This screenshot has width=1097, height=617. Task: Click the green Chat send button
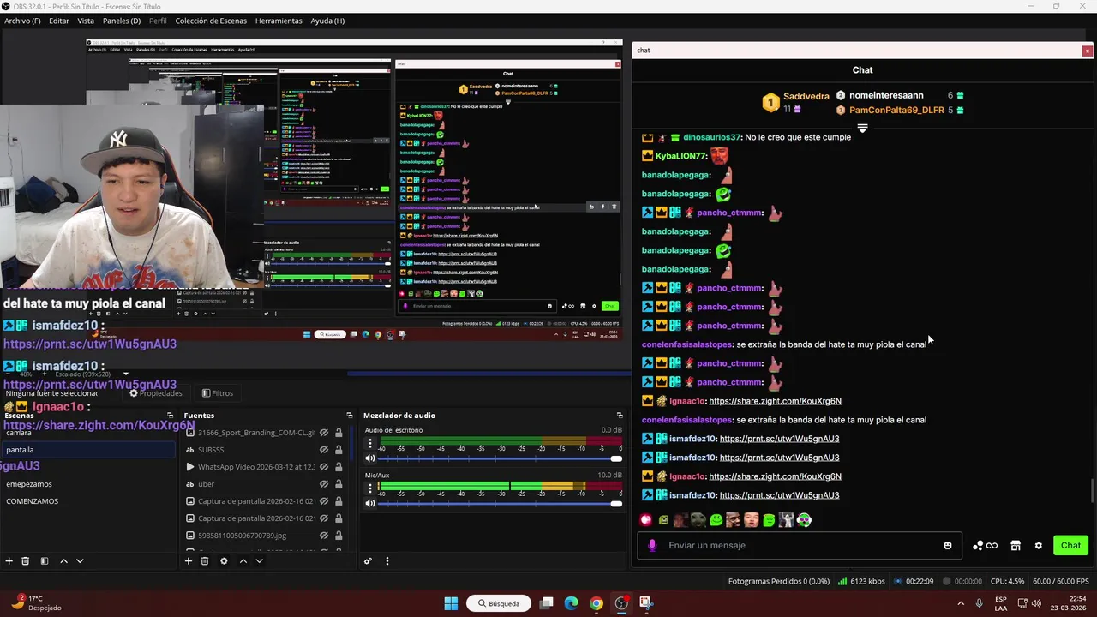tap(1070, 545)
